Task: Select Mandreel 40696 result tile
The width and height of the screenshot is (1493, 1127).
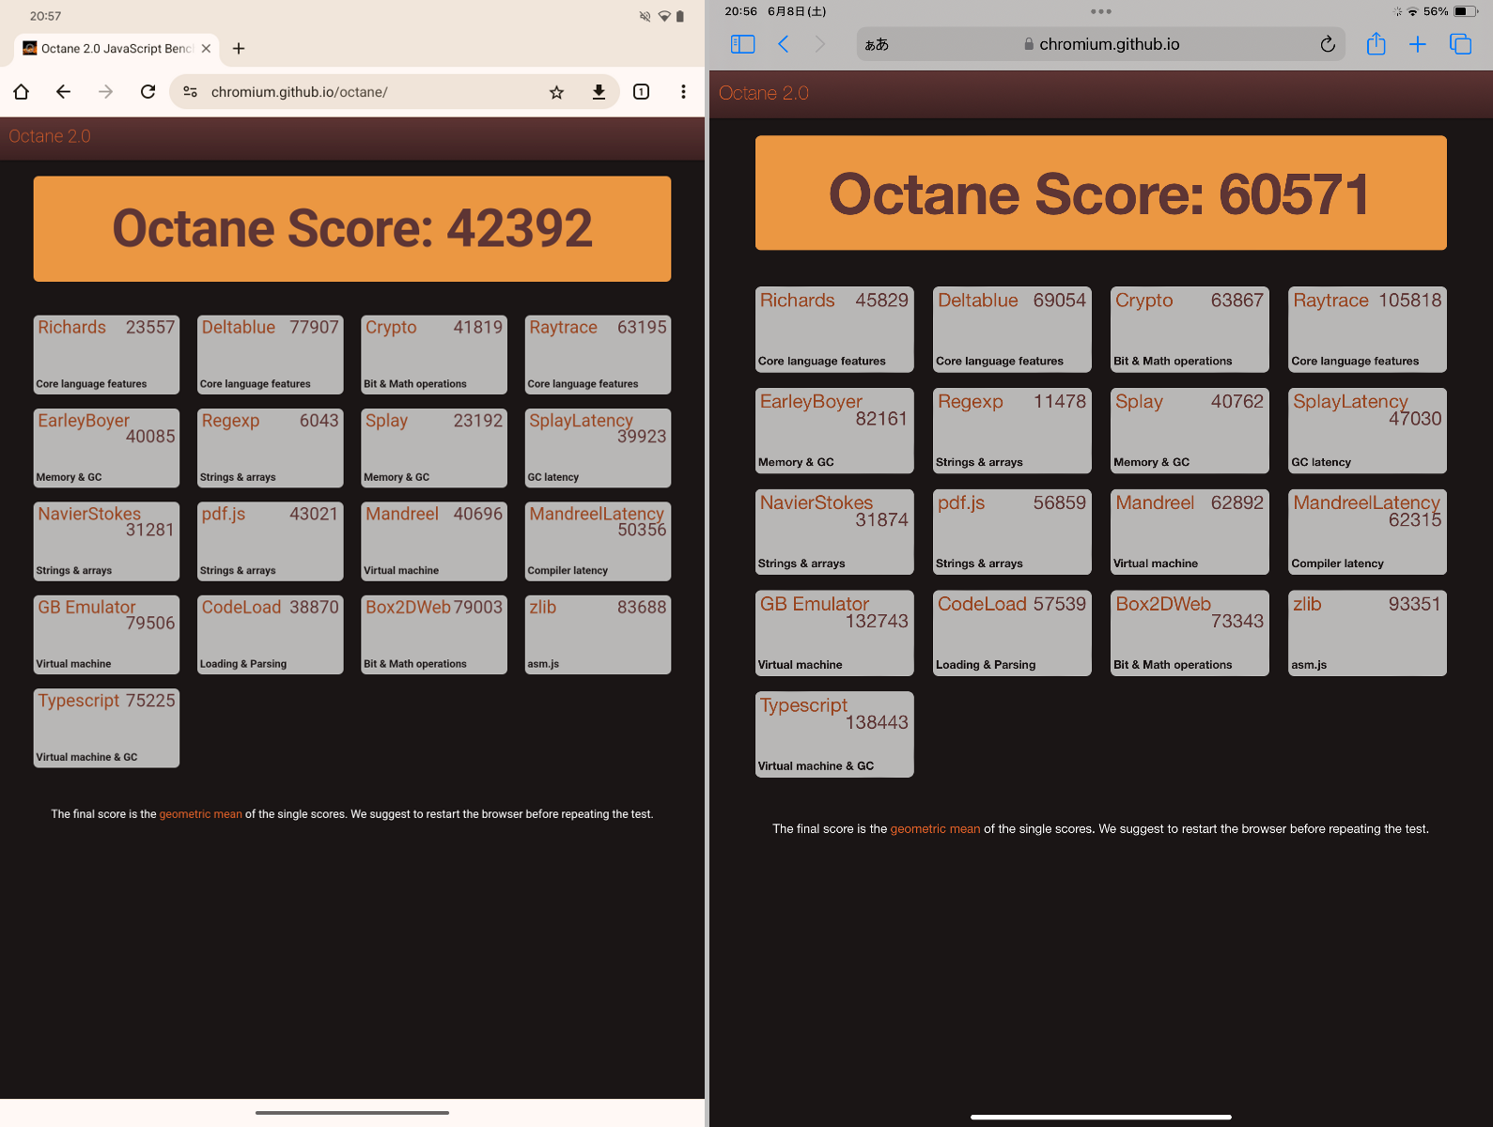Action: pyautogui.click(x=434, y=541)
